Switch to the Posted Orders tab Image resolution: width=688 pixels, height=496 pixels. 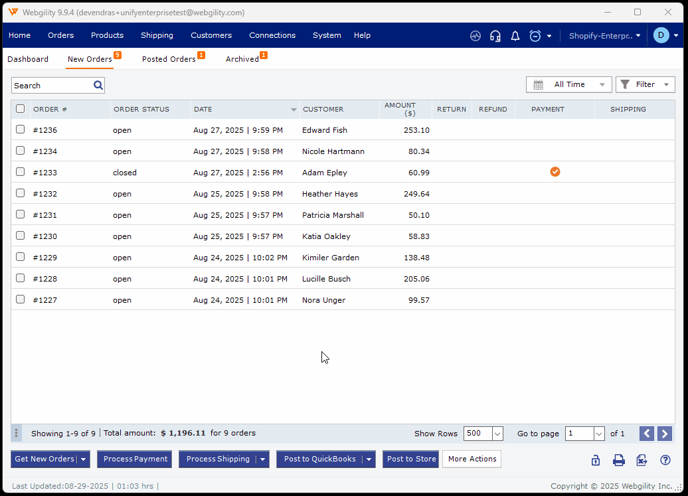pos(169,59)
